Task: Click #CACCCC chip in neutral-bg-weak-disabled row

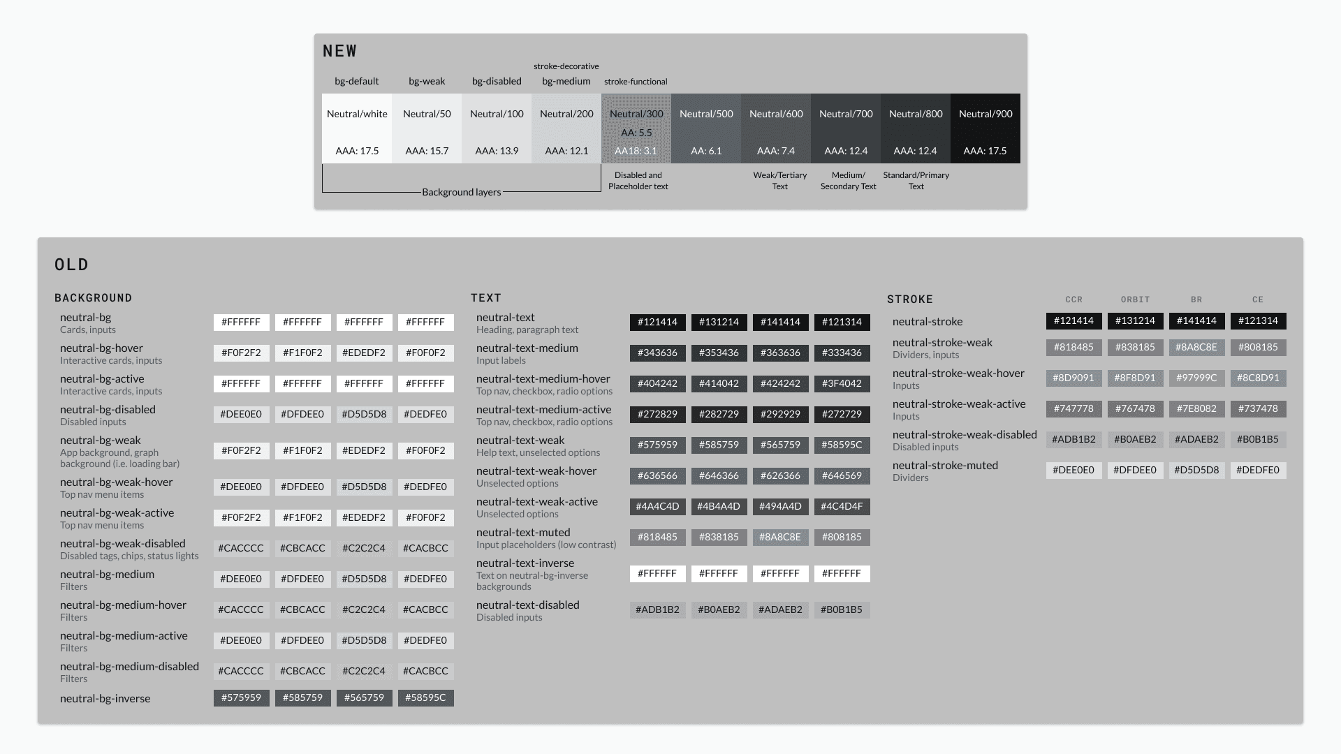Action: pyautogui.click(x=242, y=549)
